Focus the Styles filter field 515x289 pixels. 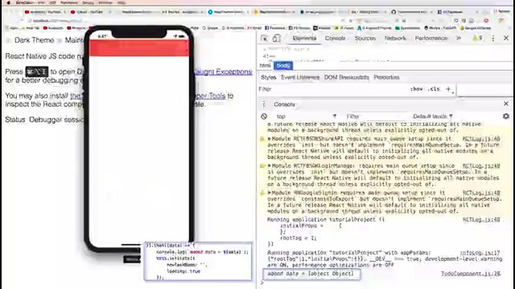332,89
